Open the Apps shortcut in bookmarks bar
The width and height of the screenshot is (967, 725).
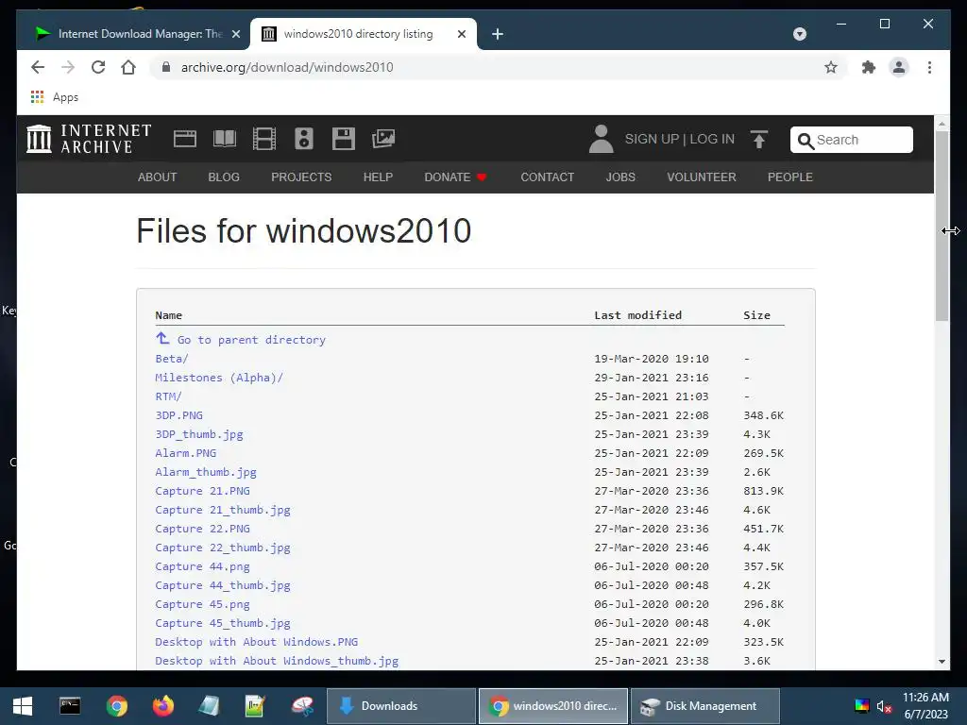point(54,97)
